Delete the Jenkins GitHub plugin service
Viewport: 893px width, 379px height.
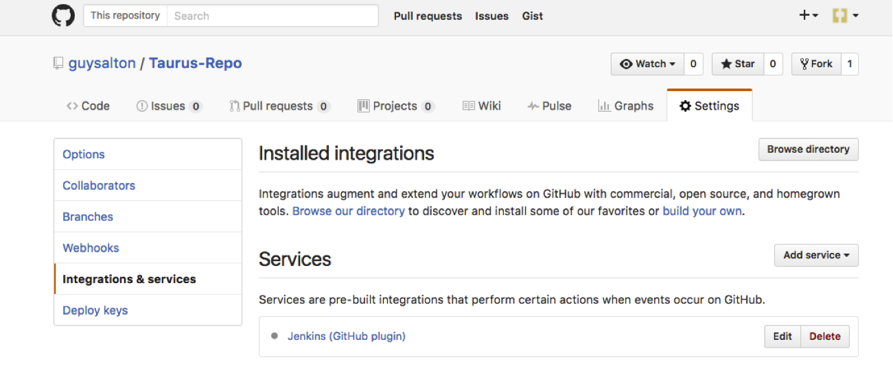(824, 337)
